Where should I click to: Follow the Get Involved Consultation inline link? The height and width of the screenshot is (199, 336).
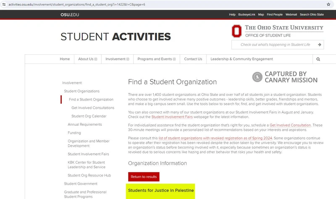(290, 125)
